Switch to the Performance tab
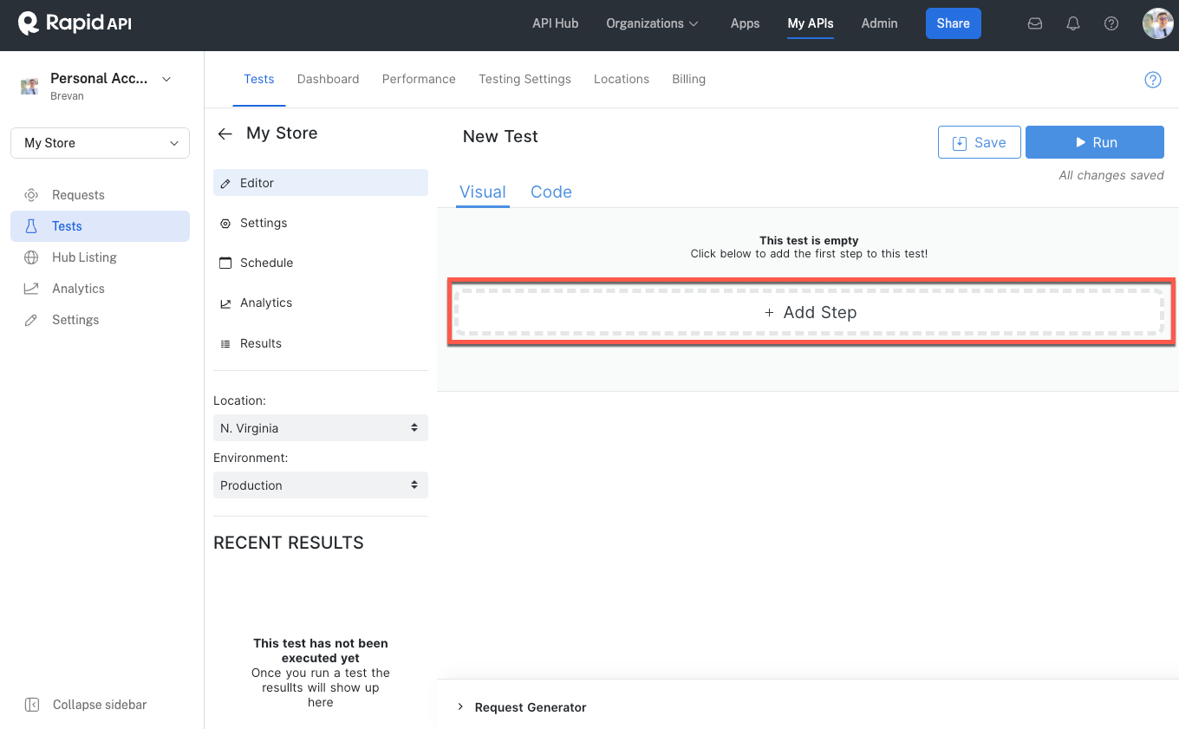 coord(419,79)
